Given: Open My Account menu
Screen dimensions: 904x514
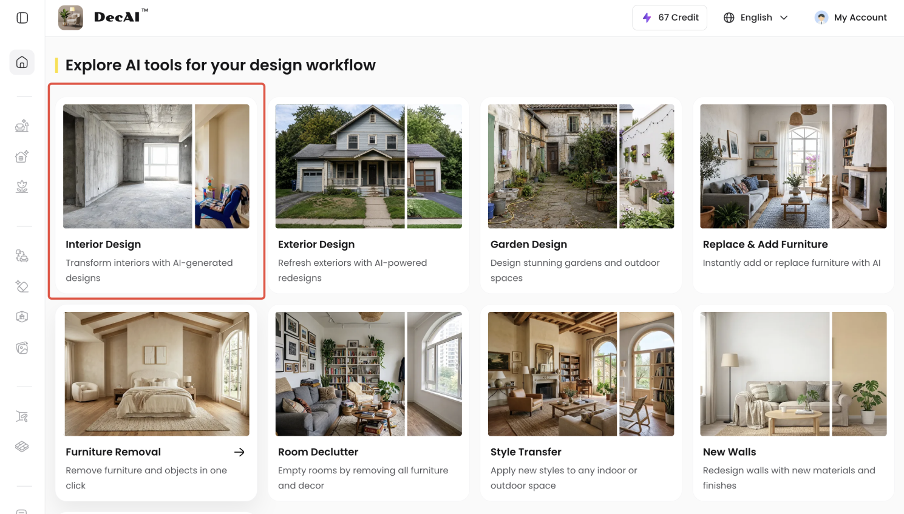Looking at the screenshot, I should click(x=851, y=18).
